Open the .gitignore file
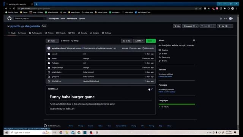Screen dimensions: 243x137 tap(55, 77)
